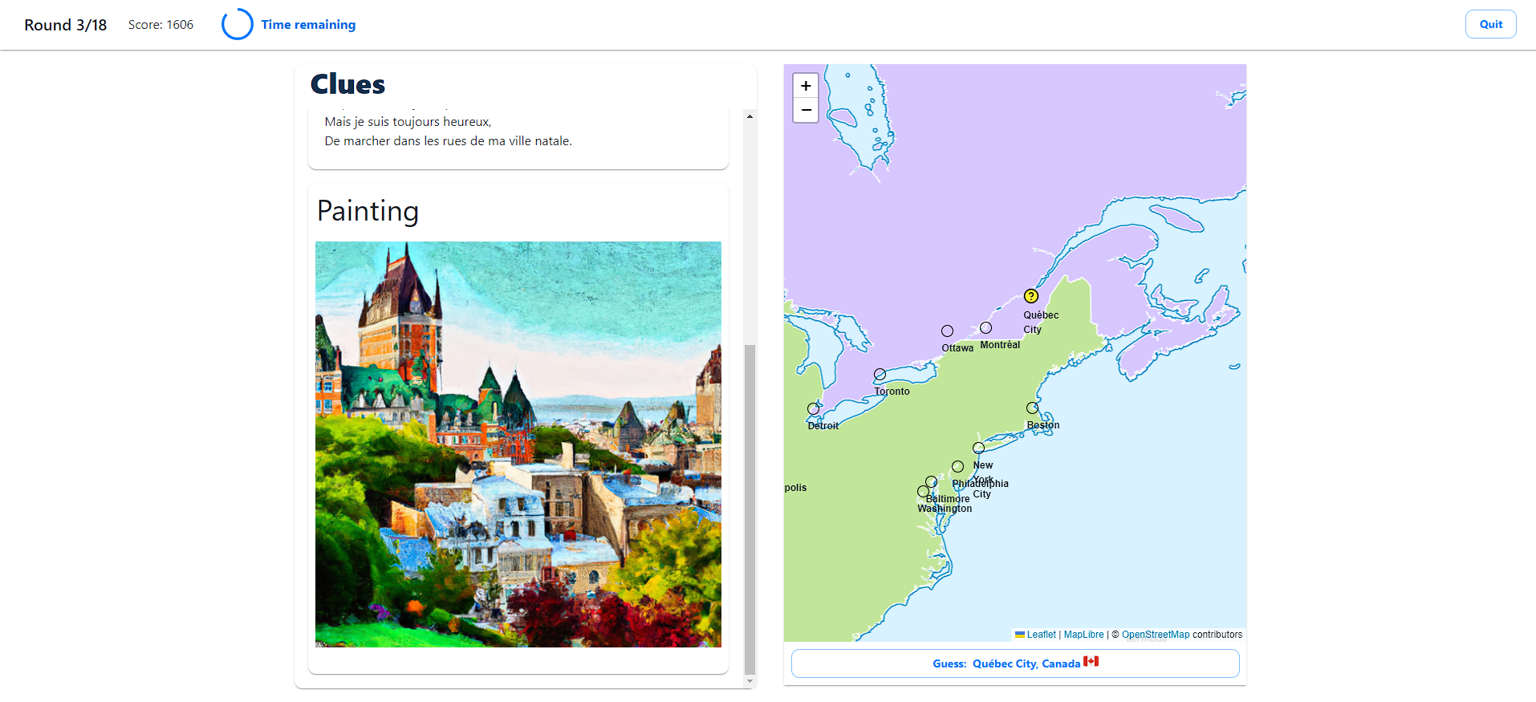Select the Toronto city marker
This screenshot has width=1536, height=702.
(x=880, y=374)
